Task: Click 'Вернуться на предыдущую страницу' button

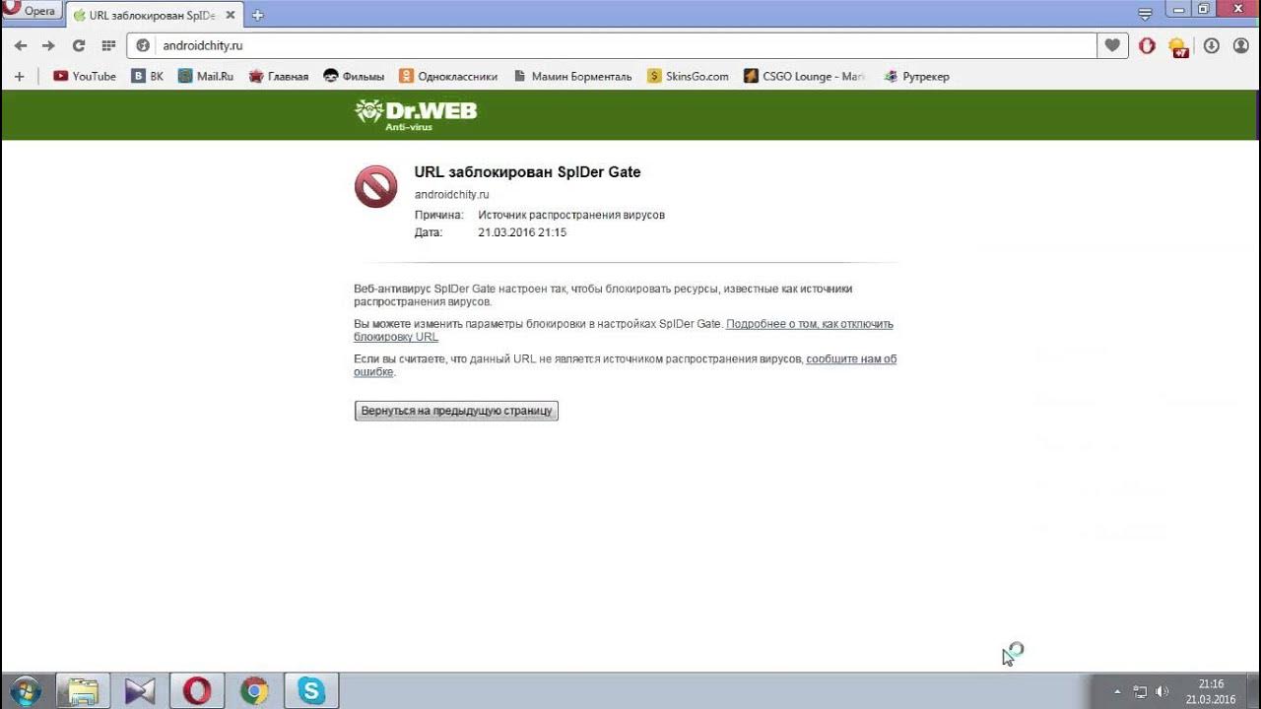Action: (456, 411)
